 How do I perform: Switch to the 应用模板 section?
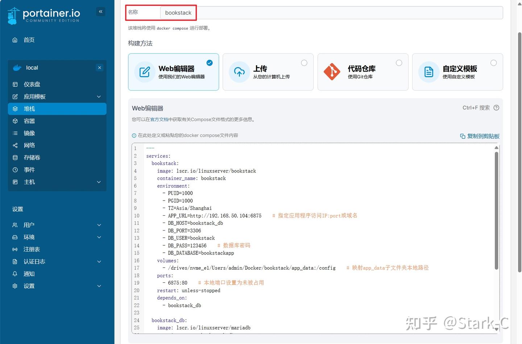pos(34,96)
